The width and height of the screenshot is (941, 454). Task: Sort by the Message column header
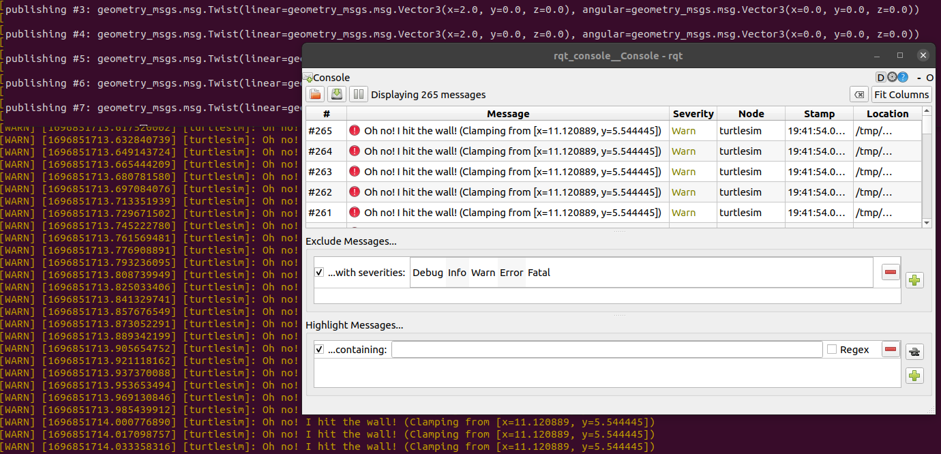pyautogui.click(x=508, y=114)
